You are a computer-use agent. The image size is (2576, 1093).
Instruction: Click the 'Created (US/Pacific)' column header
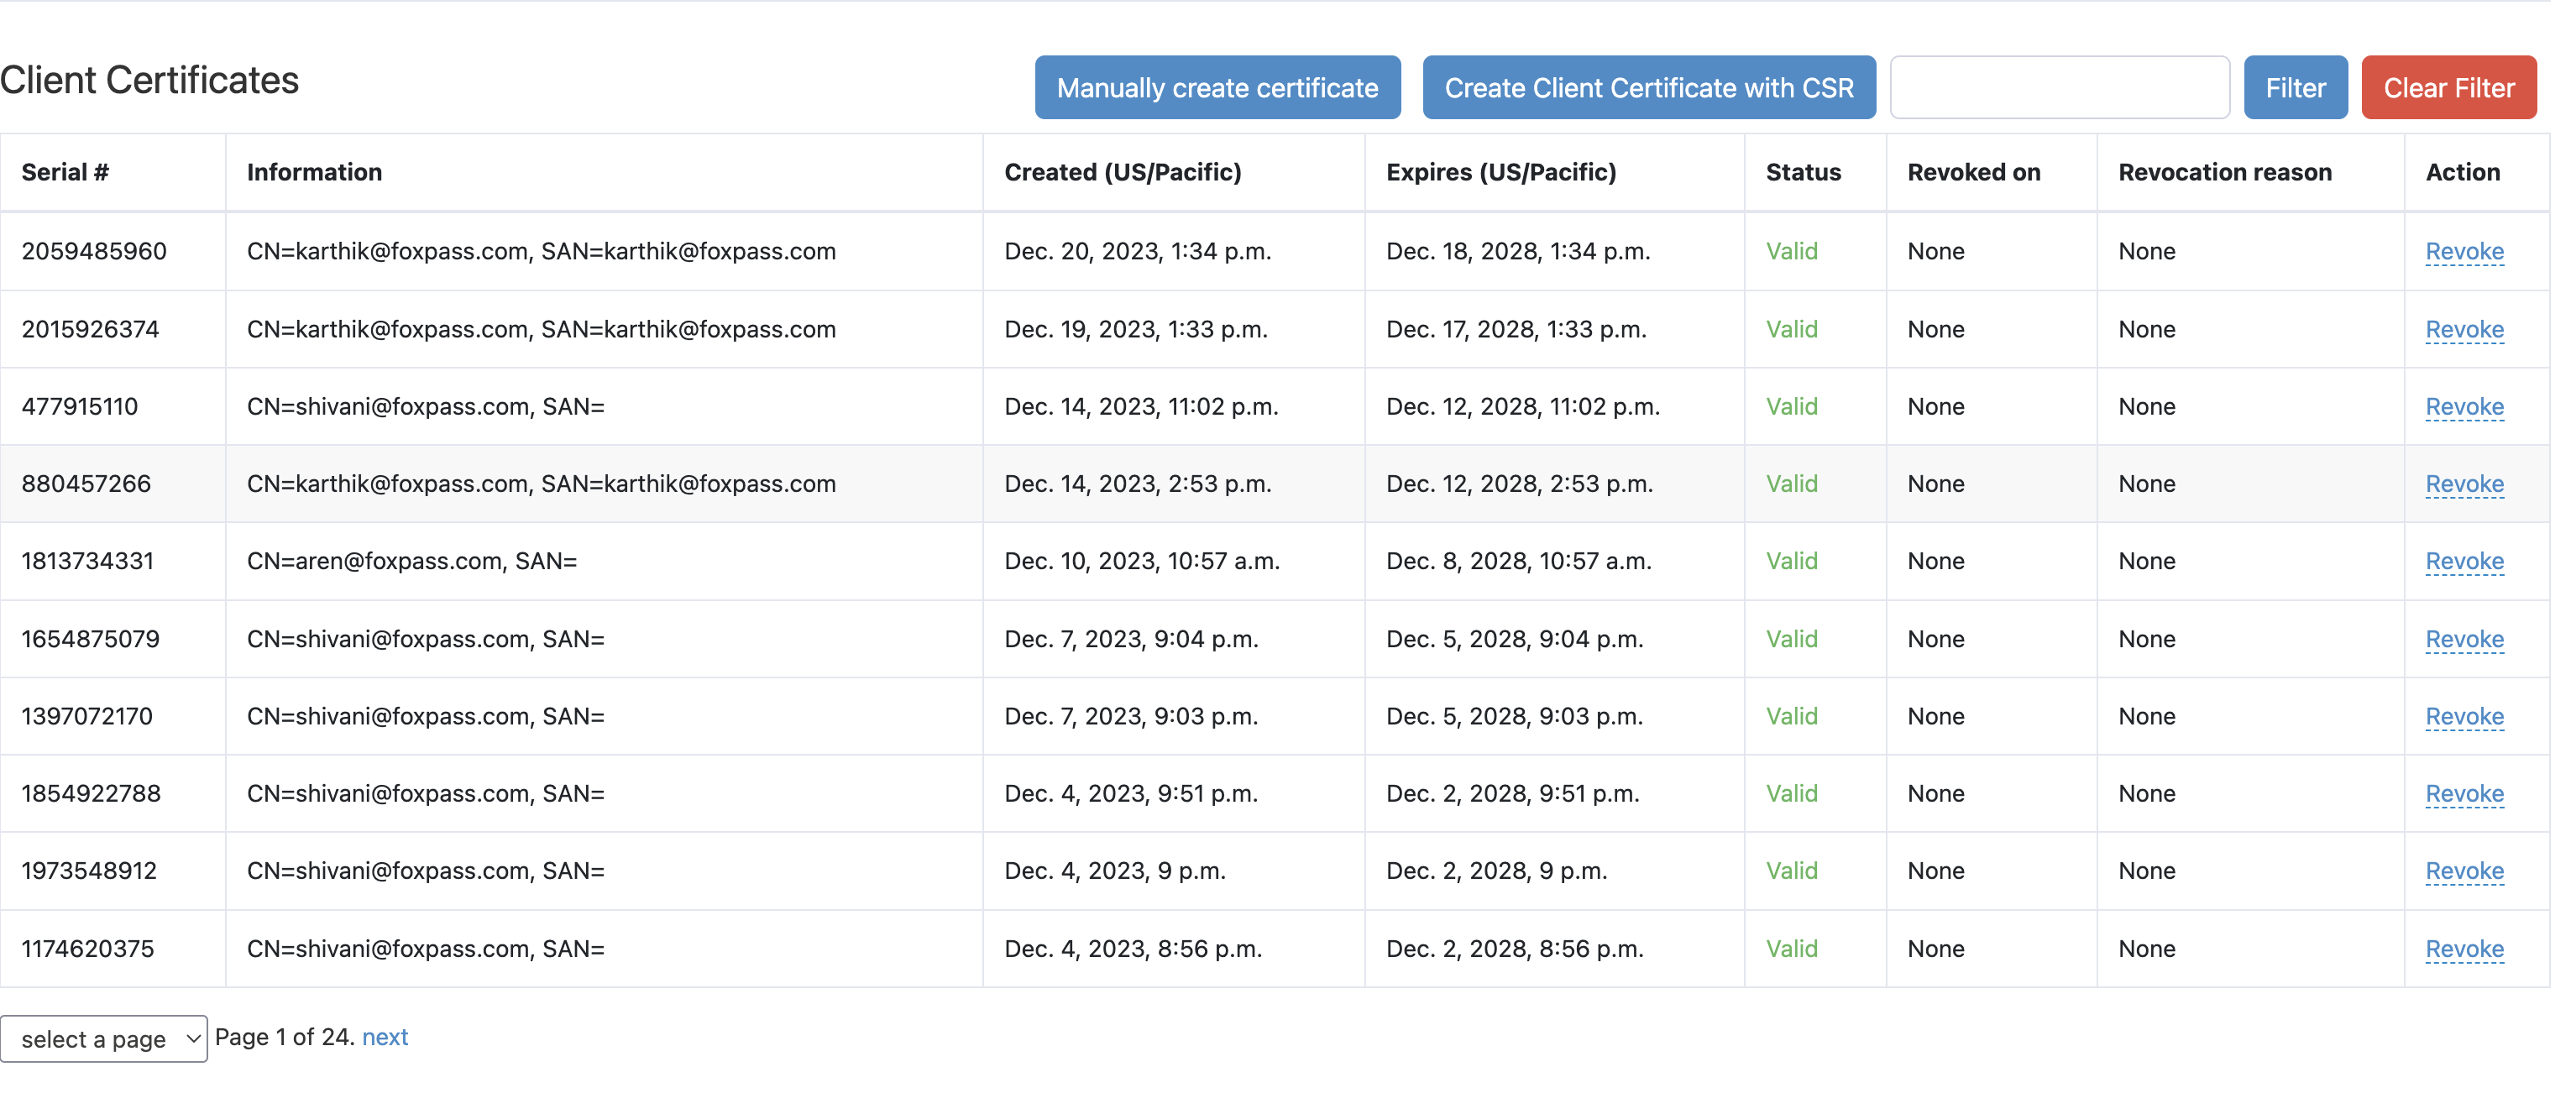click(1122, 173)
